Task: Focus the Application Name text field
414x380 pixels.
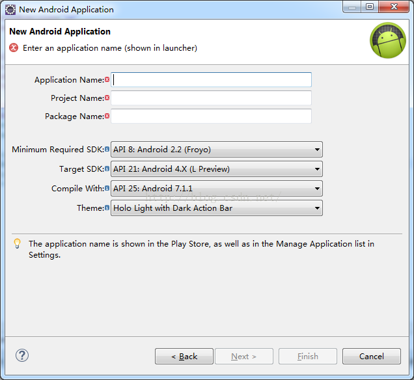Action: click(x=211, y=79)
